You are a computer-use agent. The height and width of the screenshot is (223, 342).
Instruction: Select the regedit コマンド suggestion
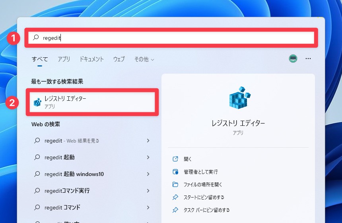pos(91,207)
